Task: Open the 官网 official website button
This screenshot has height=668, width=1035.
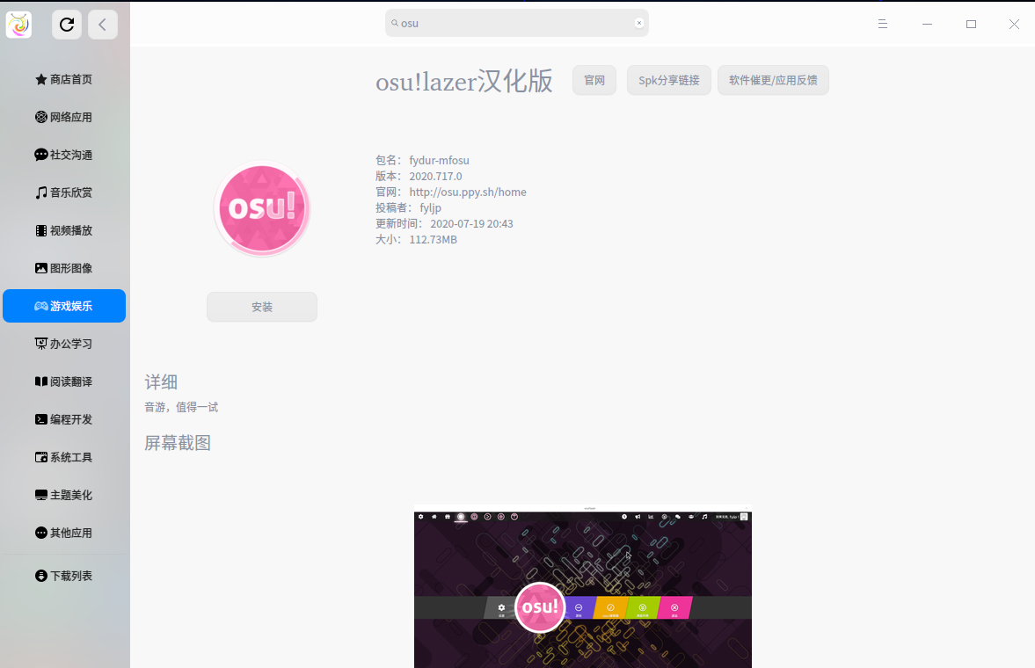Action: 594,80
